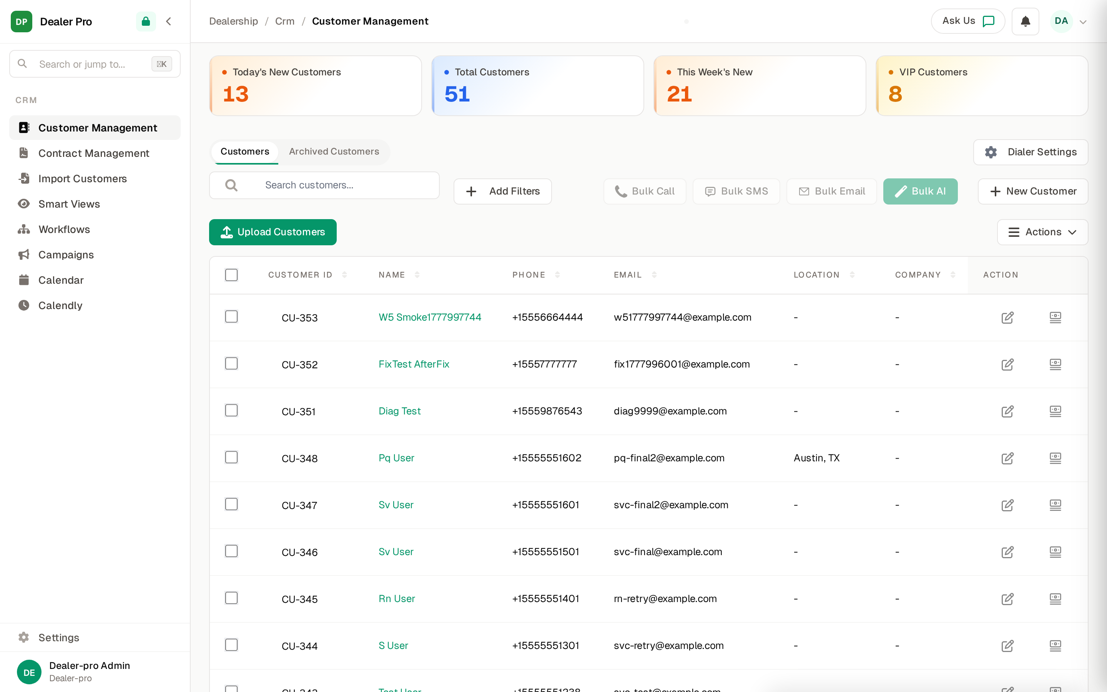Open the Actions dropdown menu
Image resolution: width=1107 pixels, height=692 pixels.
point(1042,232)
